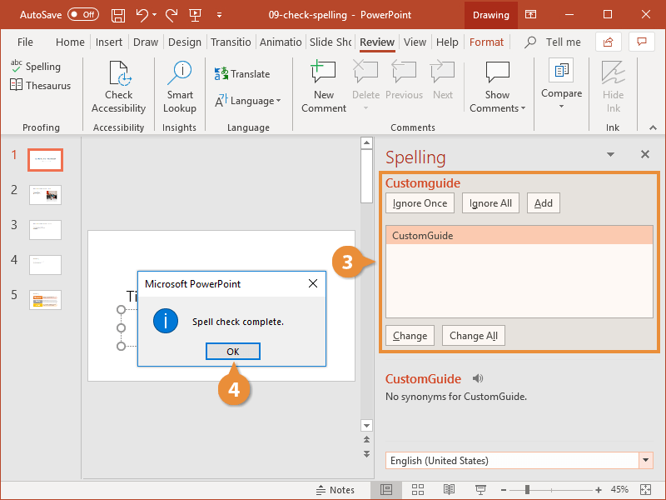Open Customize Quick Access Toolbar dropdown
Viewport: 666px width, 500px height.
(x=219, y=15)
